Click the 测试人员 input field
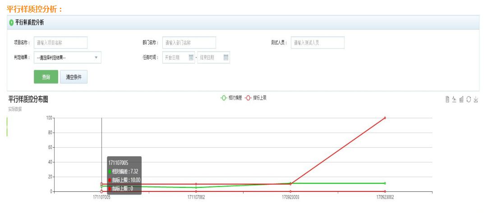The height and width of the screenshot is (213, 488). coord(318,43)
